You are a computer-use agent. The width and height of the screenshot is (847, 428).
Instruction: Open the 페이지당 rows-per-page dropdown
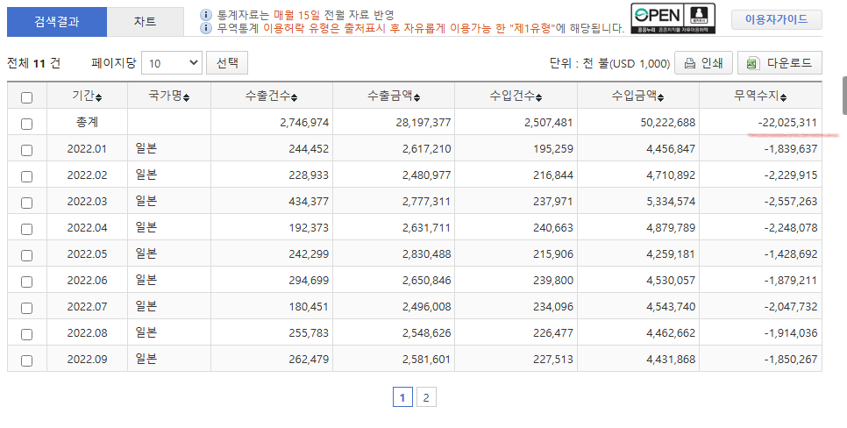tap(171, 63)
